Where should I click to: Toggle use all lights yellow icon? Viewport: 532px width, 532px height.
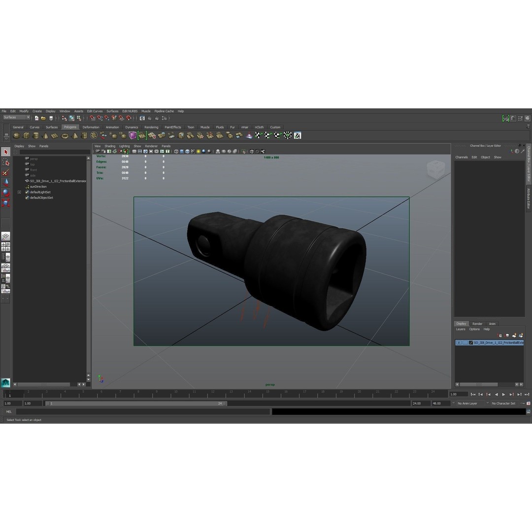(198, 151)
